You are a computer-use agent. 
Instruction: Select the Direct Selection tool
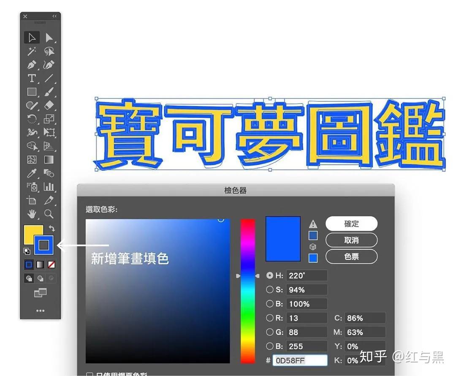(x=49, y=38)
